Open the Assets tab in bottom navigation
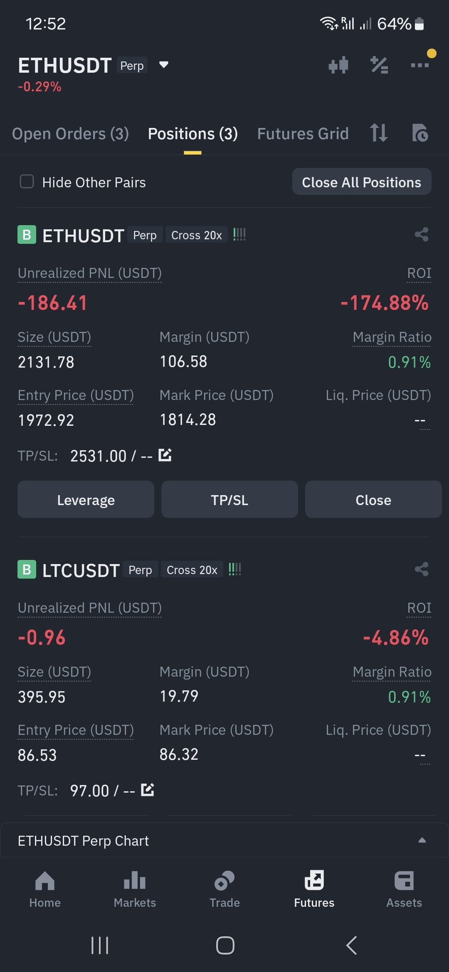This screenshot has width=449, height=972. tap(404, 890)
